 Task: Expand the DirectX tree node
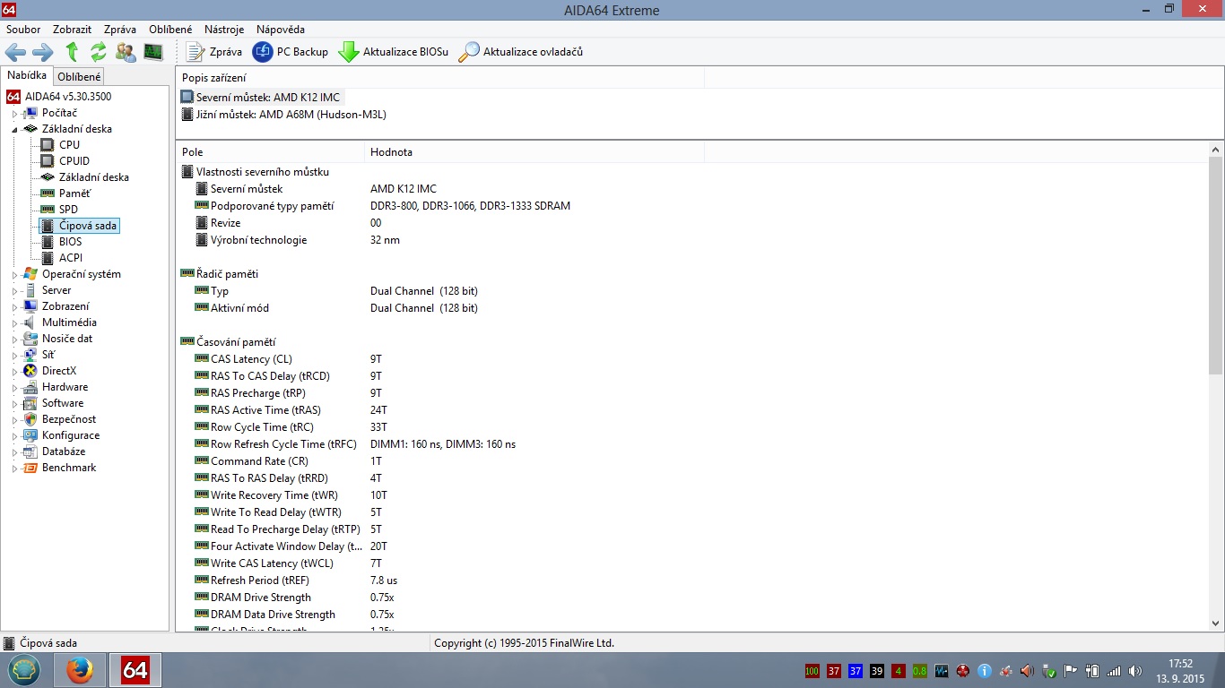(14, 372)
